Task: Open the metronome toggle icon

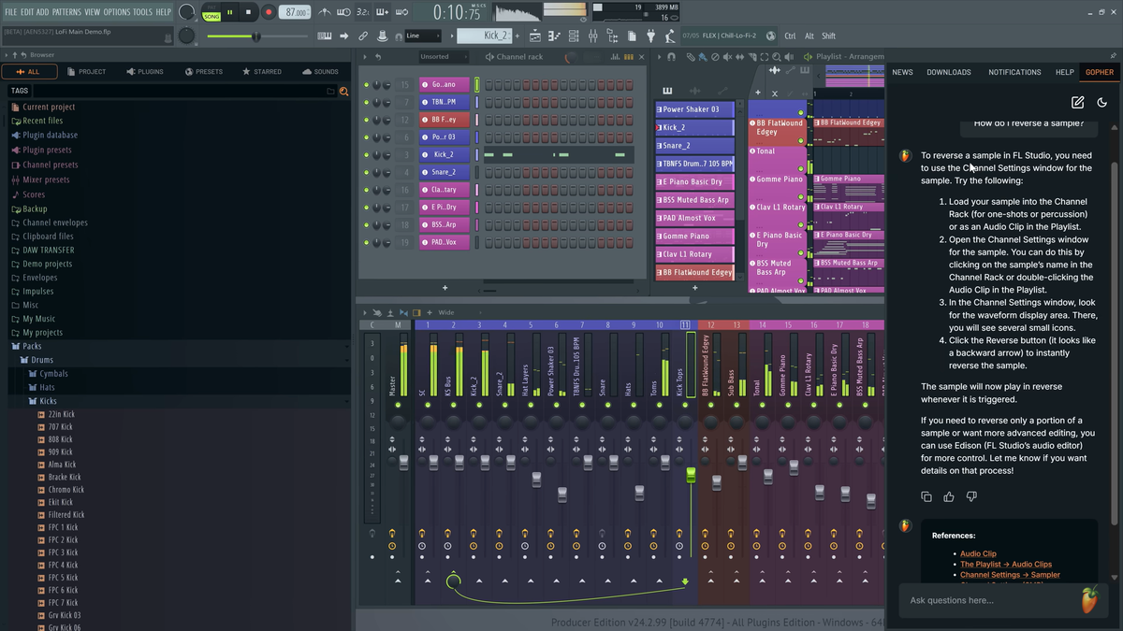Action: point(324,12)
